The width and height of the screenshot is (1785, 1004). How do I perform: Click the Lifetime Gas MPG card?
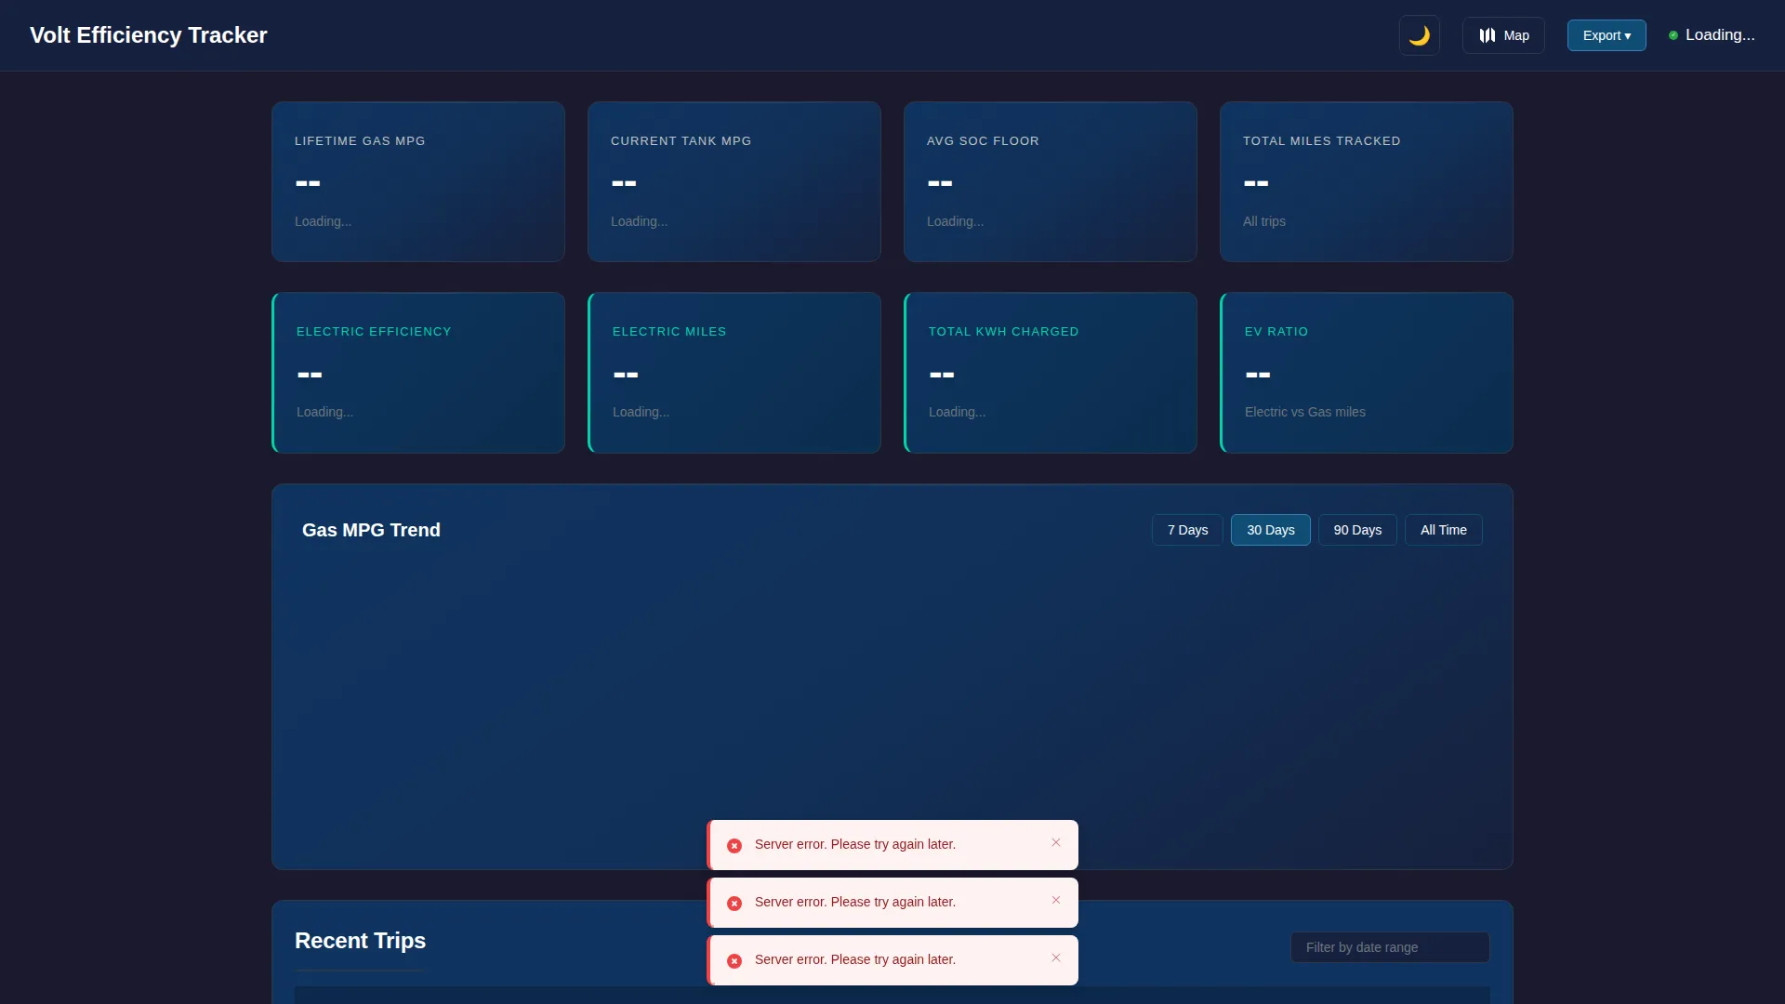pos(417,181)
